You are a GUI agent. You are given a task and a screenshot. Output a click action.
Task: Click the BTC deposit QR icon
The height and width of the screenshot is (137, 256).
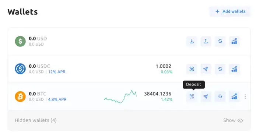pos(192,96)
